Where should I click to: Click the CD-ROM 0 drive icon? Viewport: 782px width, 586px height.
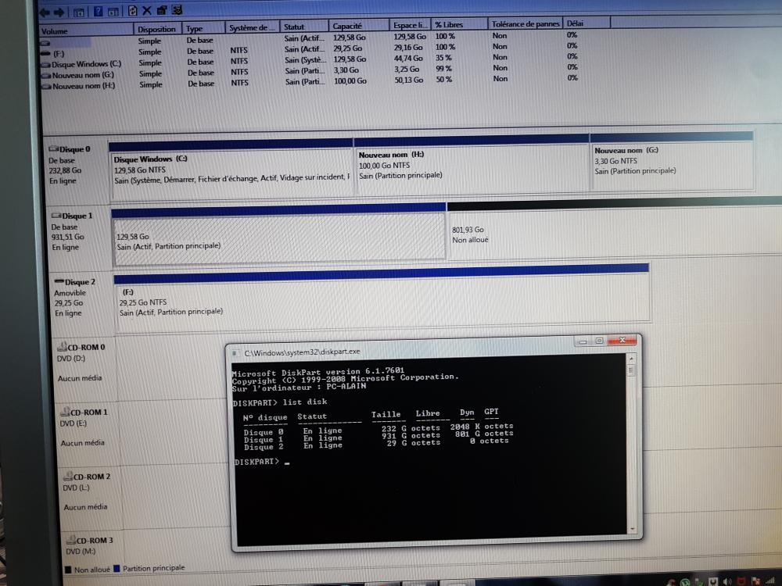point(63,347)
